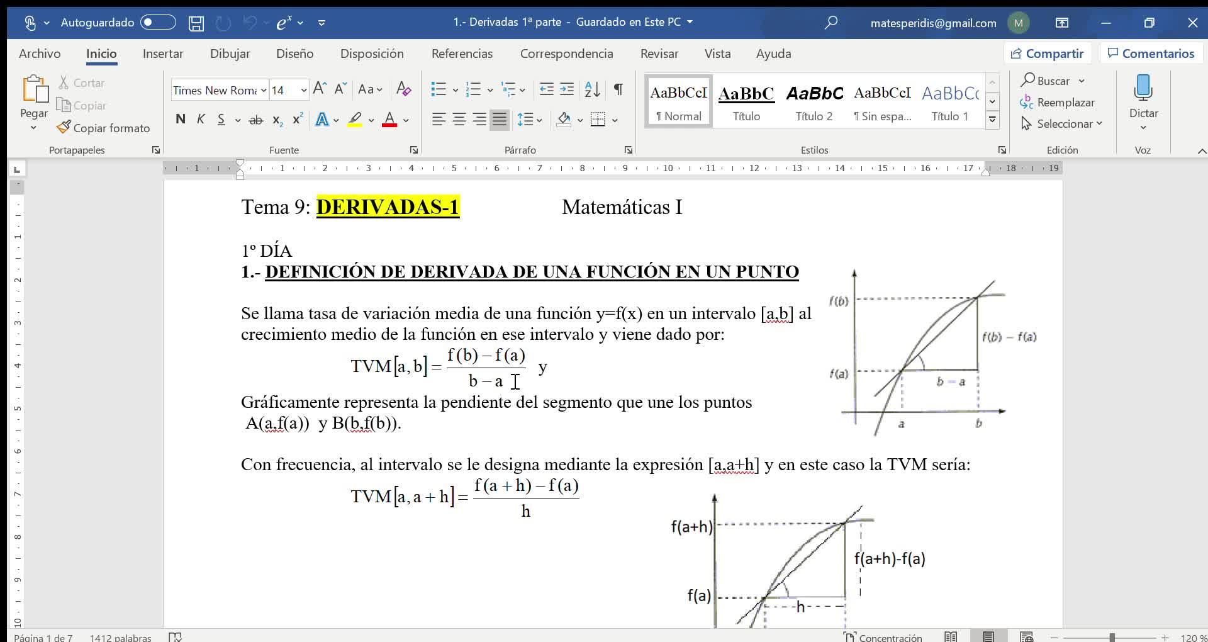
Task: Click the Clear formatting icon
Action: [403, 89]
